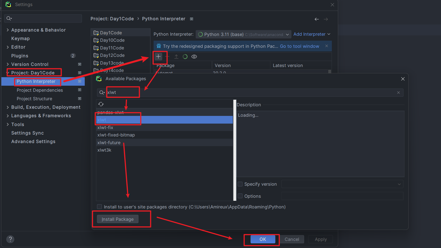Dismiss the redesigned packaging banner
Viewport: 441px width, 248px height.
pos(327,46)
